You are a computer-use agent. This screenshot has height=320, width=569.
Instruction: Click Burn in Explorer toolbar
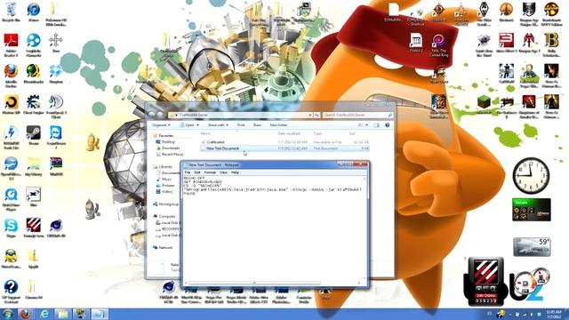click(x=257, y=124)
